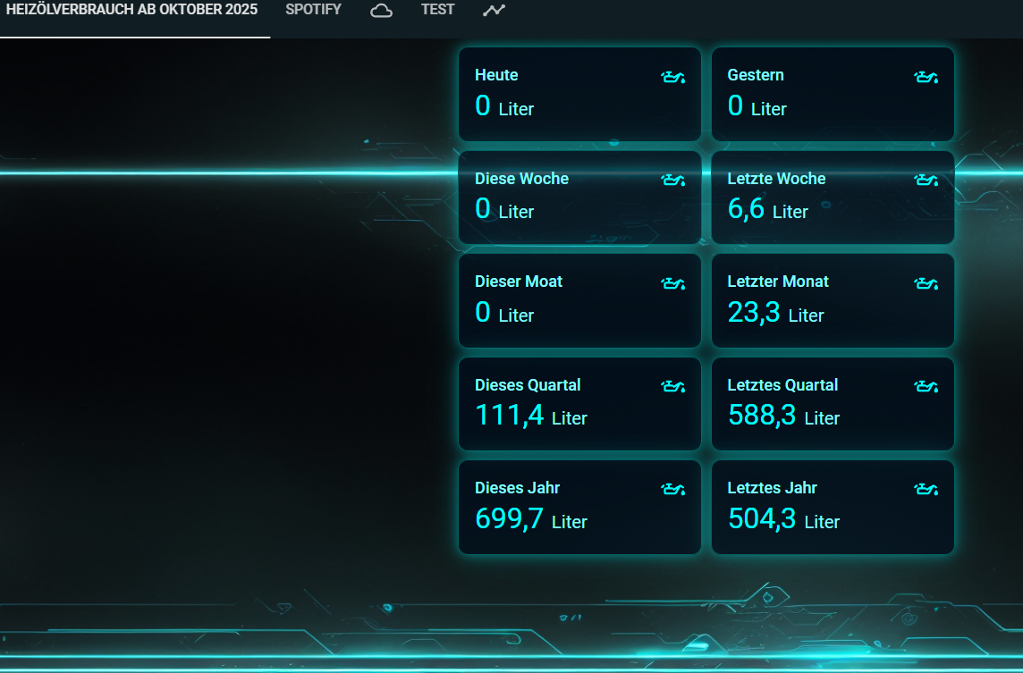Click the 0 Liter value under Heute
This screenshot has width=1023, height=673.
tap(504, 106)
